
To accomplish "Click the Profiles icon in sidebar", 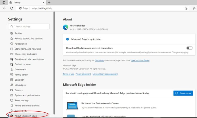I will 12,33.
